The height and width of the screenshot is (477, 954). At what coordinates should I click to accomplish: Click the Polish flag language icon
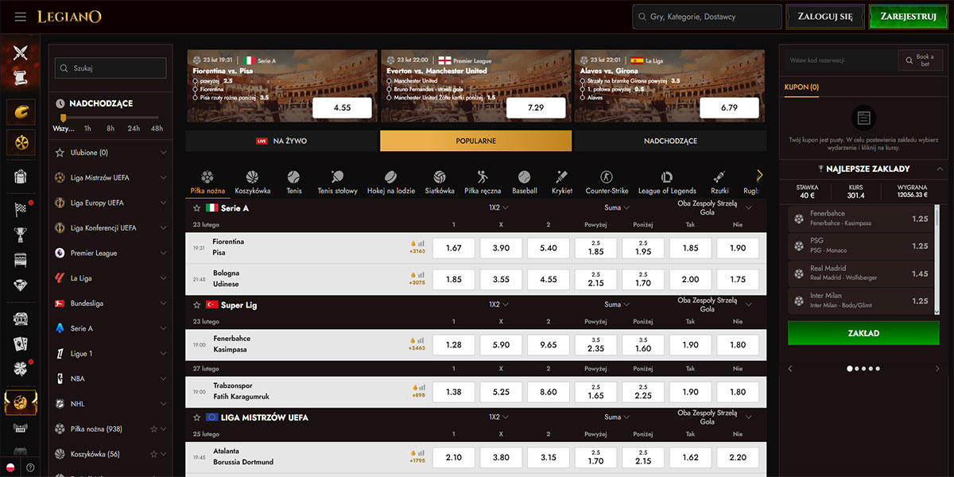point(11,467)
